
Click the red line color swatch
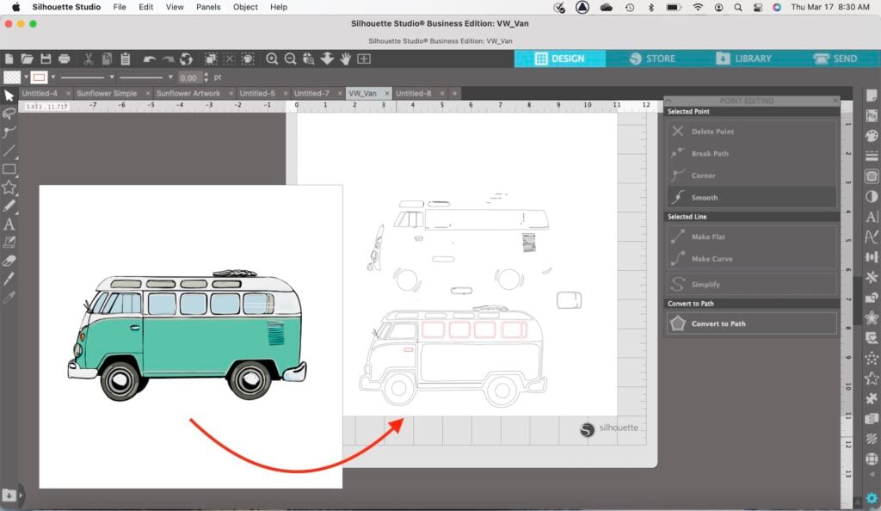[x=39, y=77]
